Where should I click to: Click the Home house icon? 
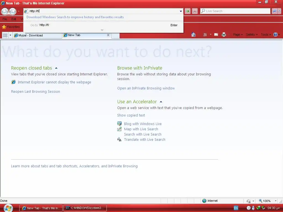click(x=193, y=35)
